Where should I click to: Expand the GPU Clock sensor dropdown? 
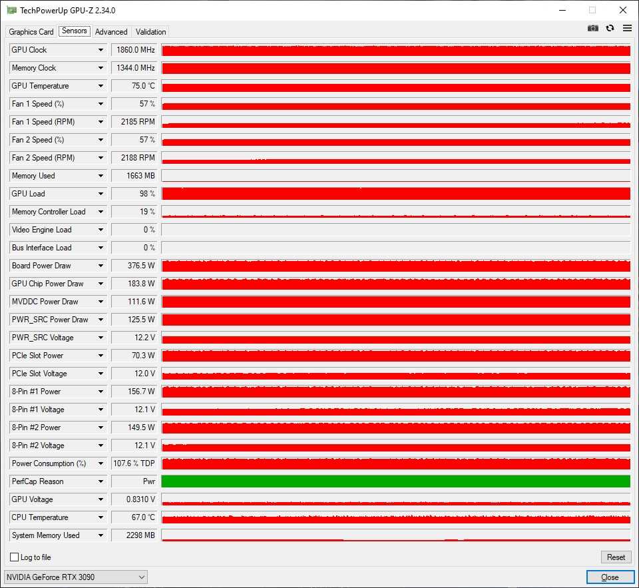pos(101,50)
